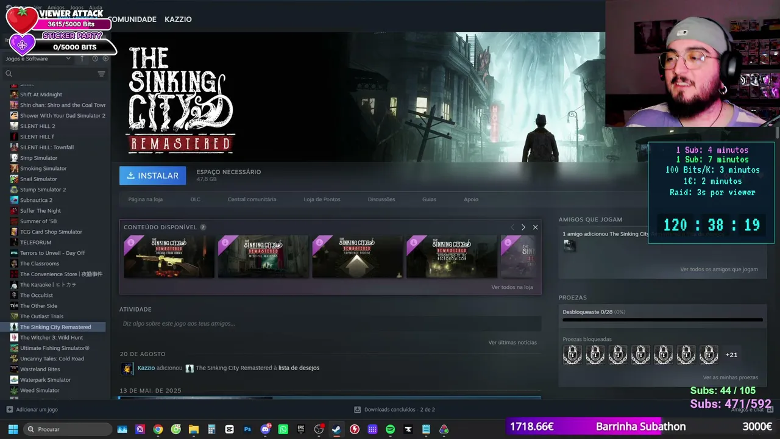Open Calculator from the taskbar

[x=211, y=429]
